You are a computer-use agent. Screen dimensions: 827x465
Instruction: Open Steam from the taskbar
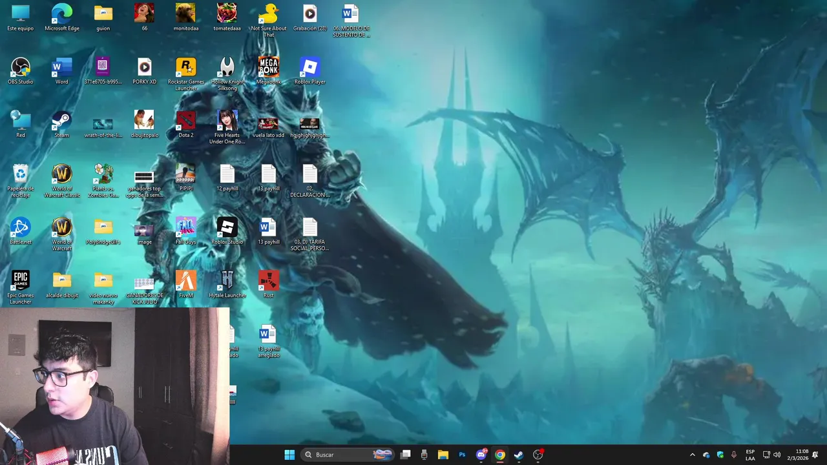tap(518, 455)
